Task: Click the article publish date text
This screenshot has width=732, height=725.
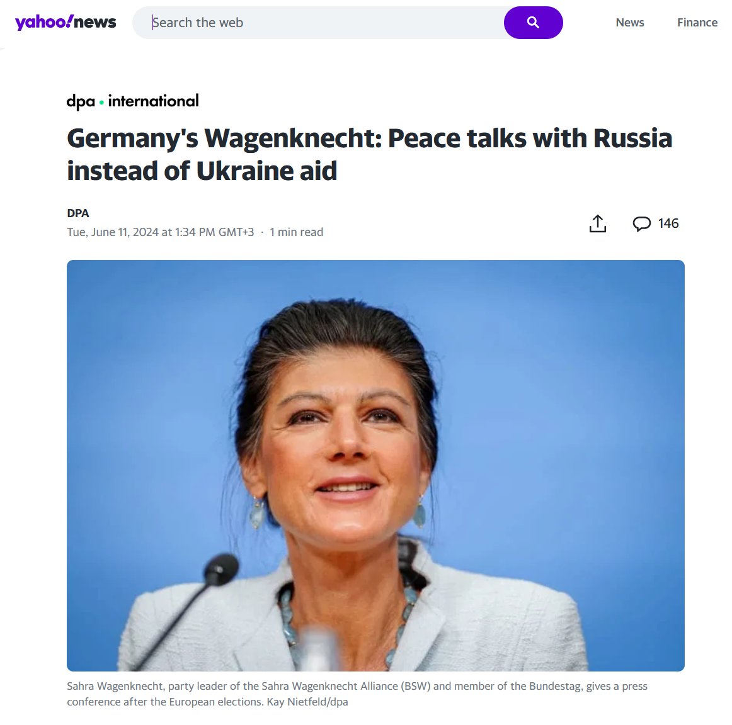Action: click(160, 232)
